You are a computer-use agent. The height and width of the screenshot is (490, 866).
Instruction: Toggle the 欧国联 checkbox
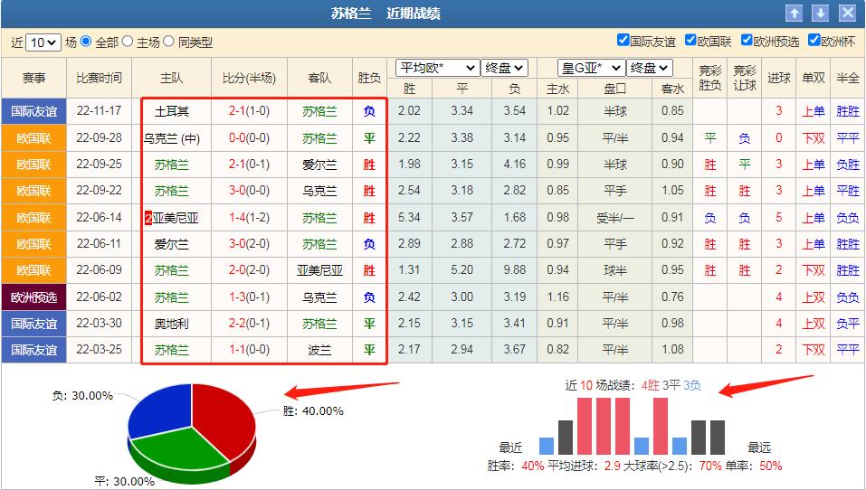[690, 40]
